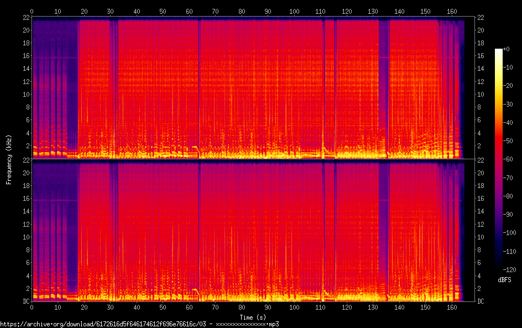
Task: Click the dark gap near 134 seconds, upper channel
Action: (x=383, y=83)
